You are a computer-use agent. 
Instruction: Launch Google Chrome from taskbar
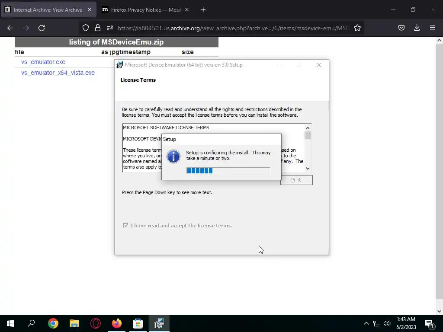coord(53,323)
